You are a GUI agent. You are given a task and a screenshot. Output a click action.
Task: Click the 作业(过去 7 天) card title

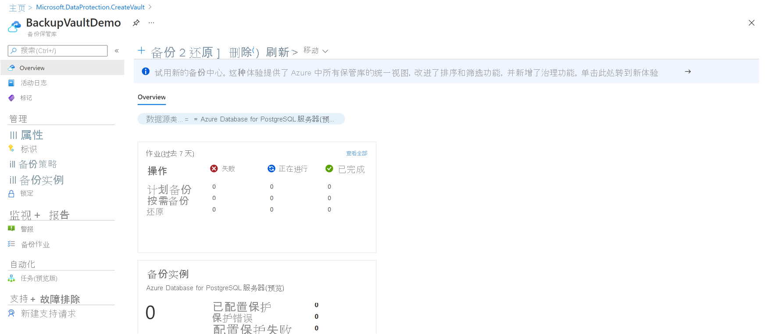click(170, 153)
